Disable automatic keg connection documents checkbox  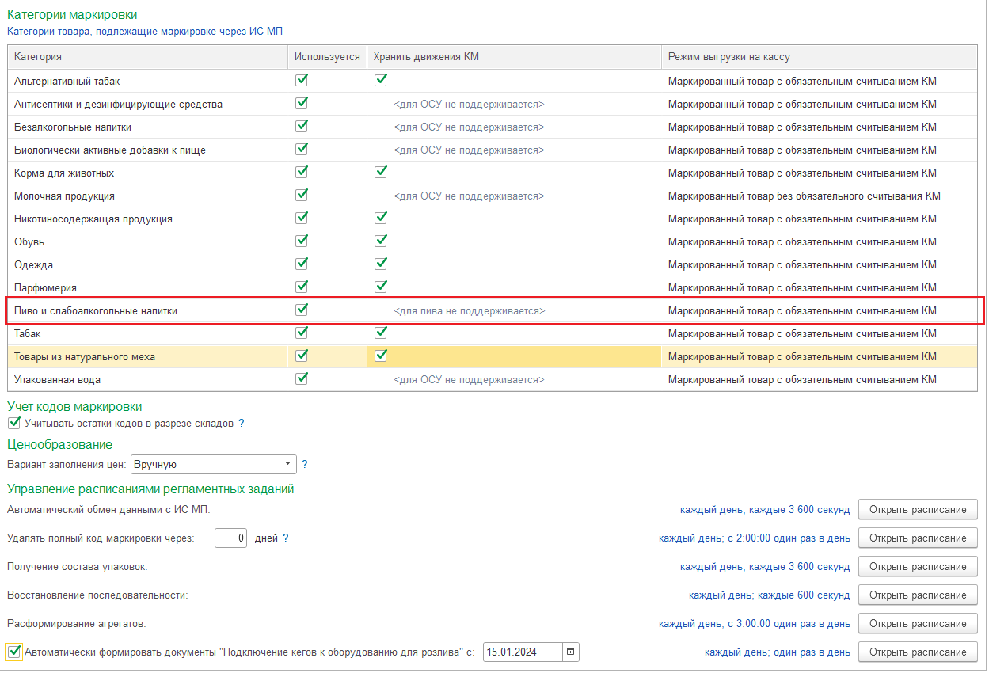tap(14, 652)
